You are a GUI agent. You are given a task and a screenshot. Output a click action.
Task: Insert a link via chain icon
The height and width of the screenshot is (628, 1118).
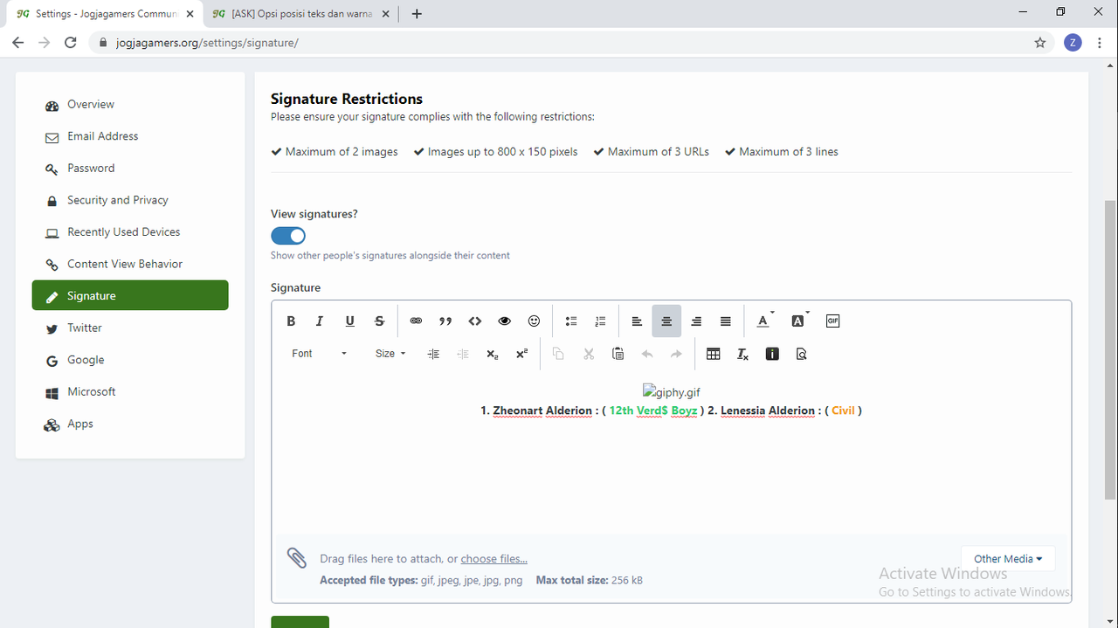[x=416, y=321]
